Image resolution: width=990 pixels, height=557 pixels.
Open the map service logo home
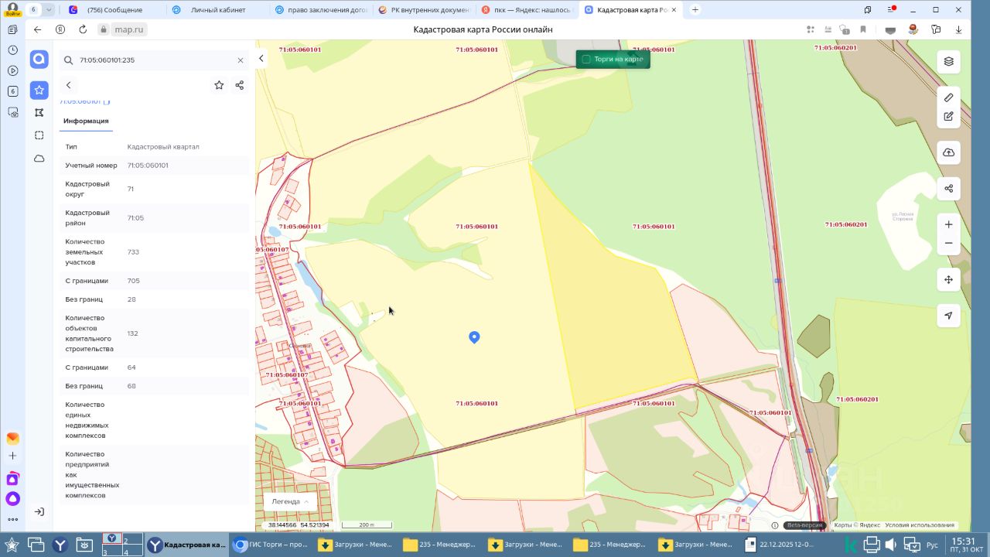[39, 60]
